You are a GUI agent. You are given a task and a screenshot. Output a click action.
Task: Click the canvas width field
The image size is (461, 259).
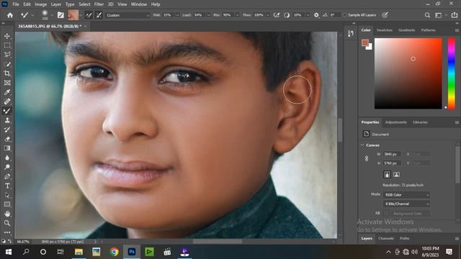pyautogui.click(x=392, y=154)
